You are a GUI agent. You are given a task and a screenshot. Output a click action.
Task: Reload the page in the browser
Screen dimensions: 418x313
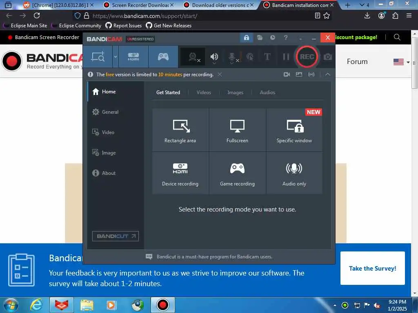37,16
